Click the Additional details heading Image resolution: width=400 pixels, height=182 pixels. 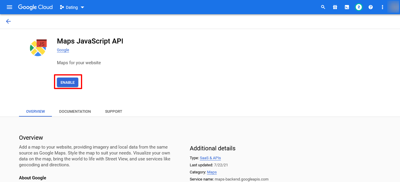213,148
